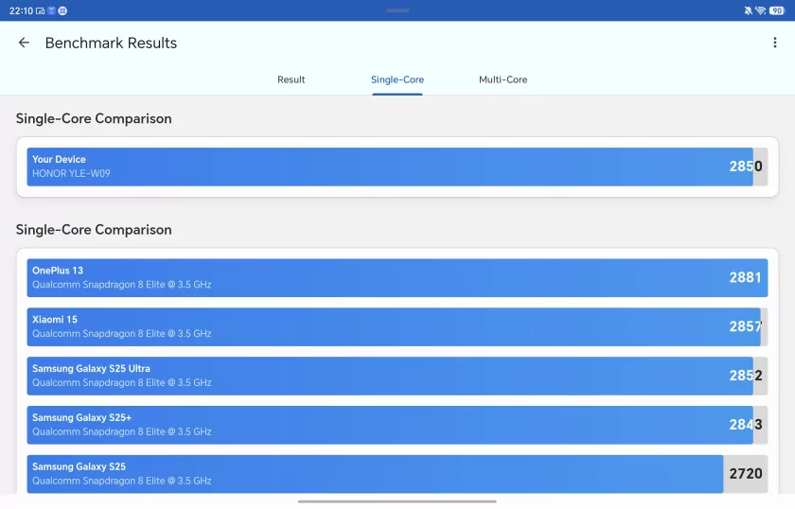Tap the bottom navigation gesture handle

(397, 501)
